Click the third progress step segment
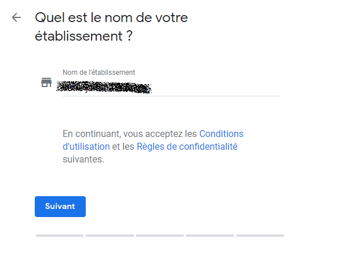361x260 pixels. coord(160,236)
